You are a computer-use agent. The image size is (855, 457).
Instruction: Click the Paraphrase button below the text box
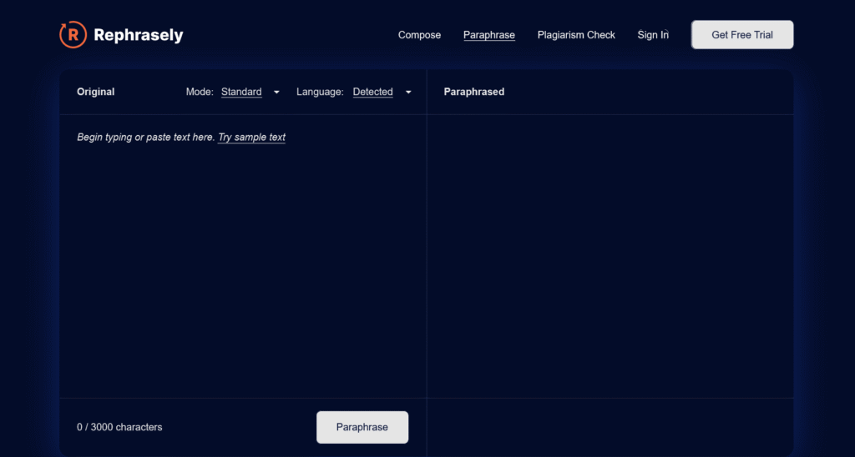(x=362, y=427)
